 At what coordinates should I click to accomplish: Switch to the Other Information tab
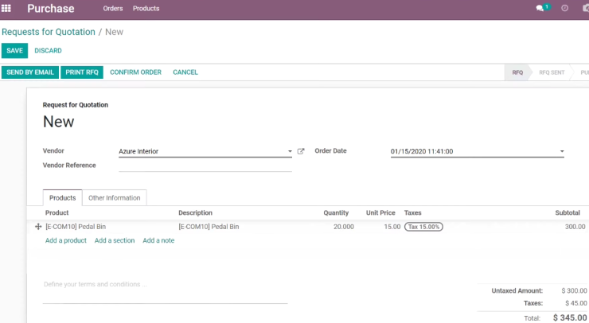pyautogui.click(x=114, y=198)
